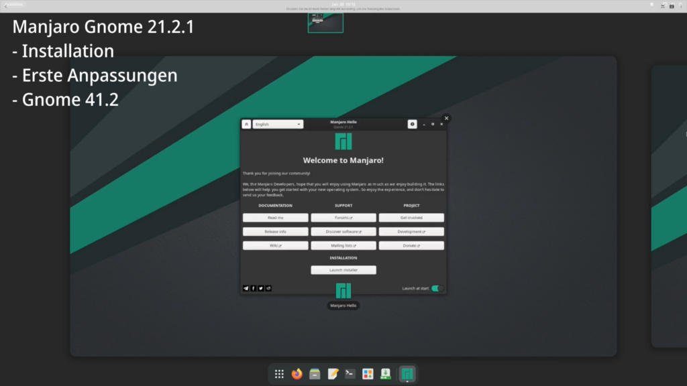The height and width of the screenshot is (386, 687).
Task: Open Release info
Action: click(276, 231)
